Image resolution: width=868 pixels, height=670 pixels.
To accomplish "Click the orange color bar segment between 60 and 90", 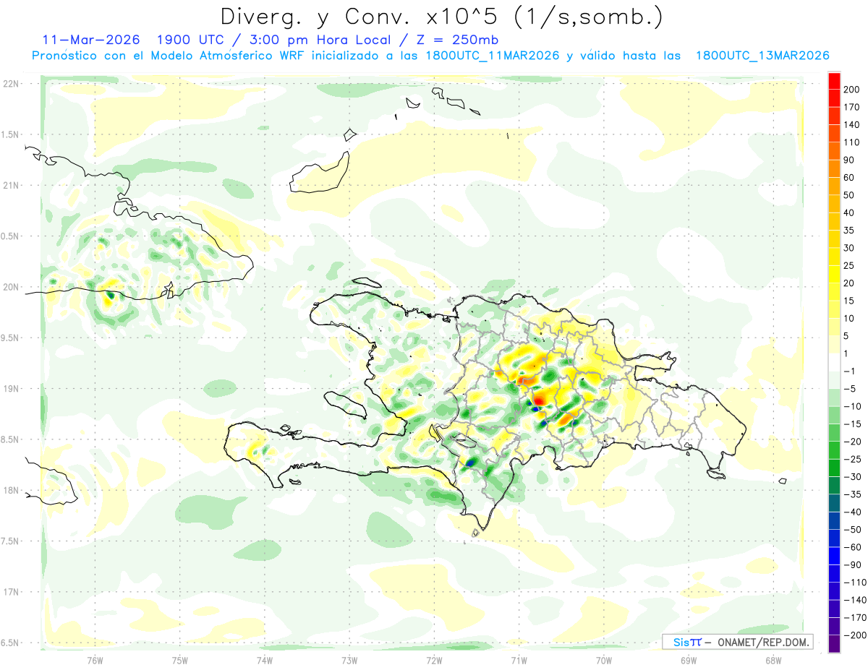I will pyautogui.click(x=835, y=169).
